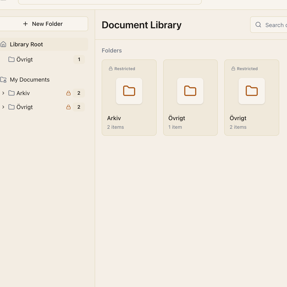
Task: Click Restricted lock icon on Arkiv card
Action: (110, 69)
